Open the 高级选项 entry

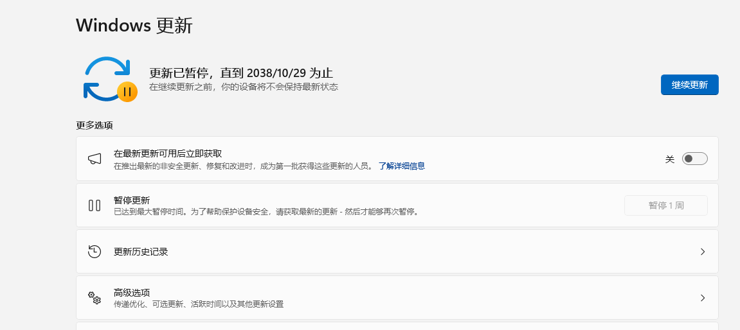[397, 298]
